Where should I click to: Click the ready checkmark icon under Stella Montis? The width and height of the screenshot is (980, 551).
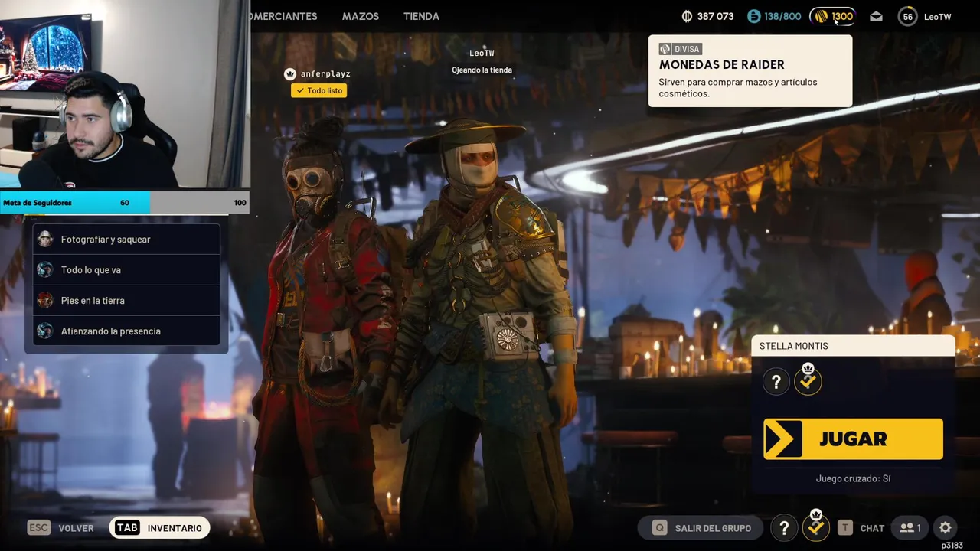(x=808, y=380)
